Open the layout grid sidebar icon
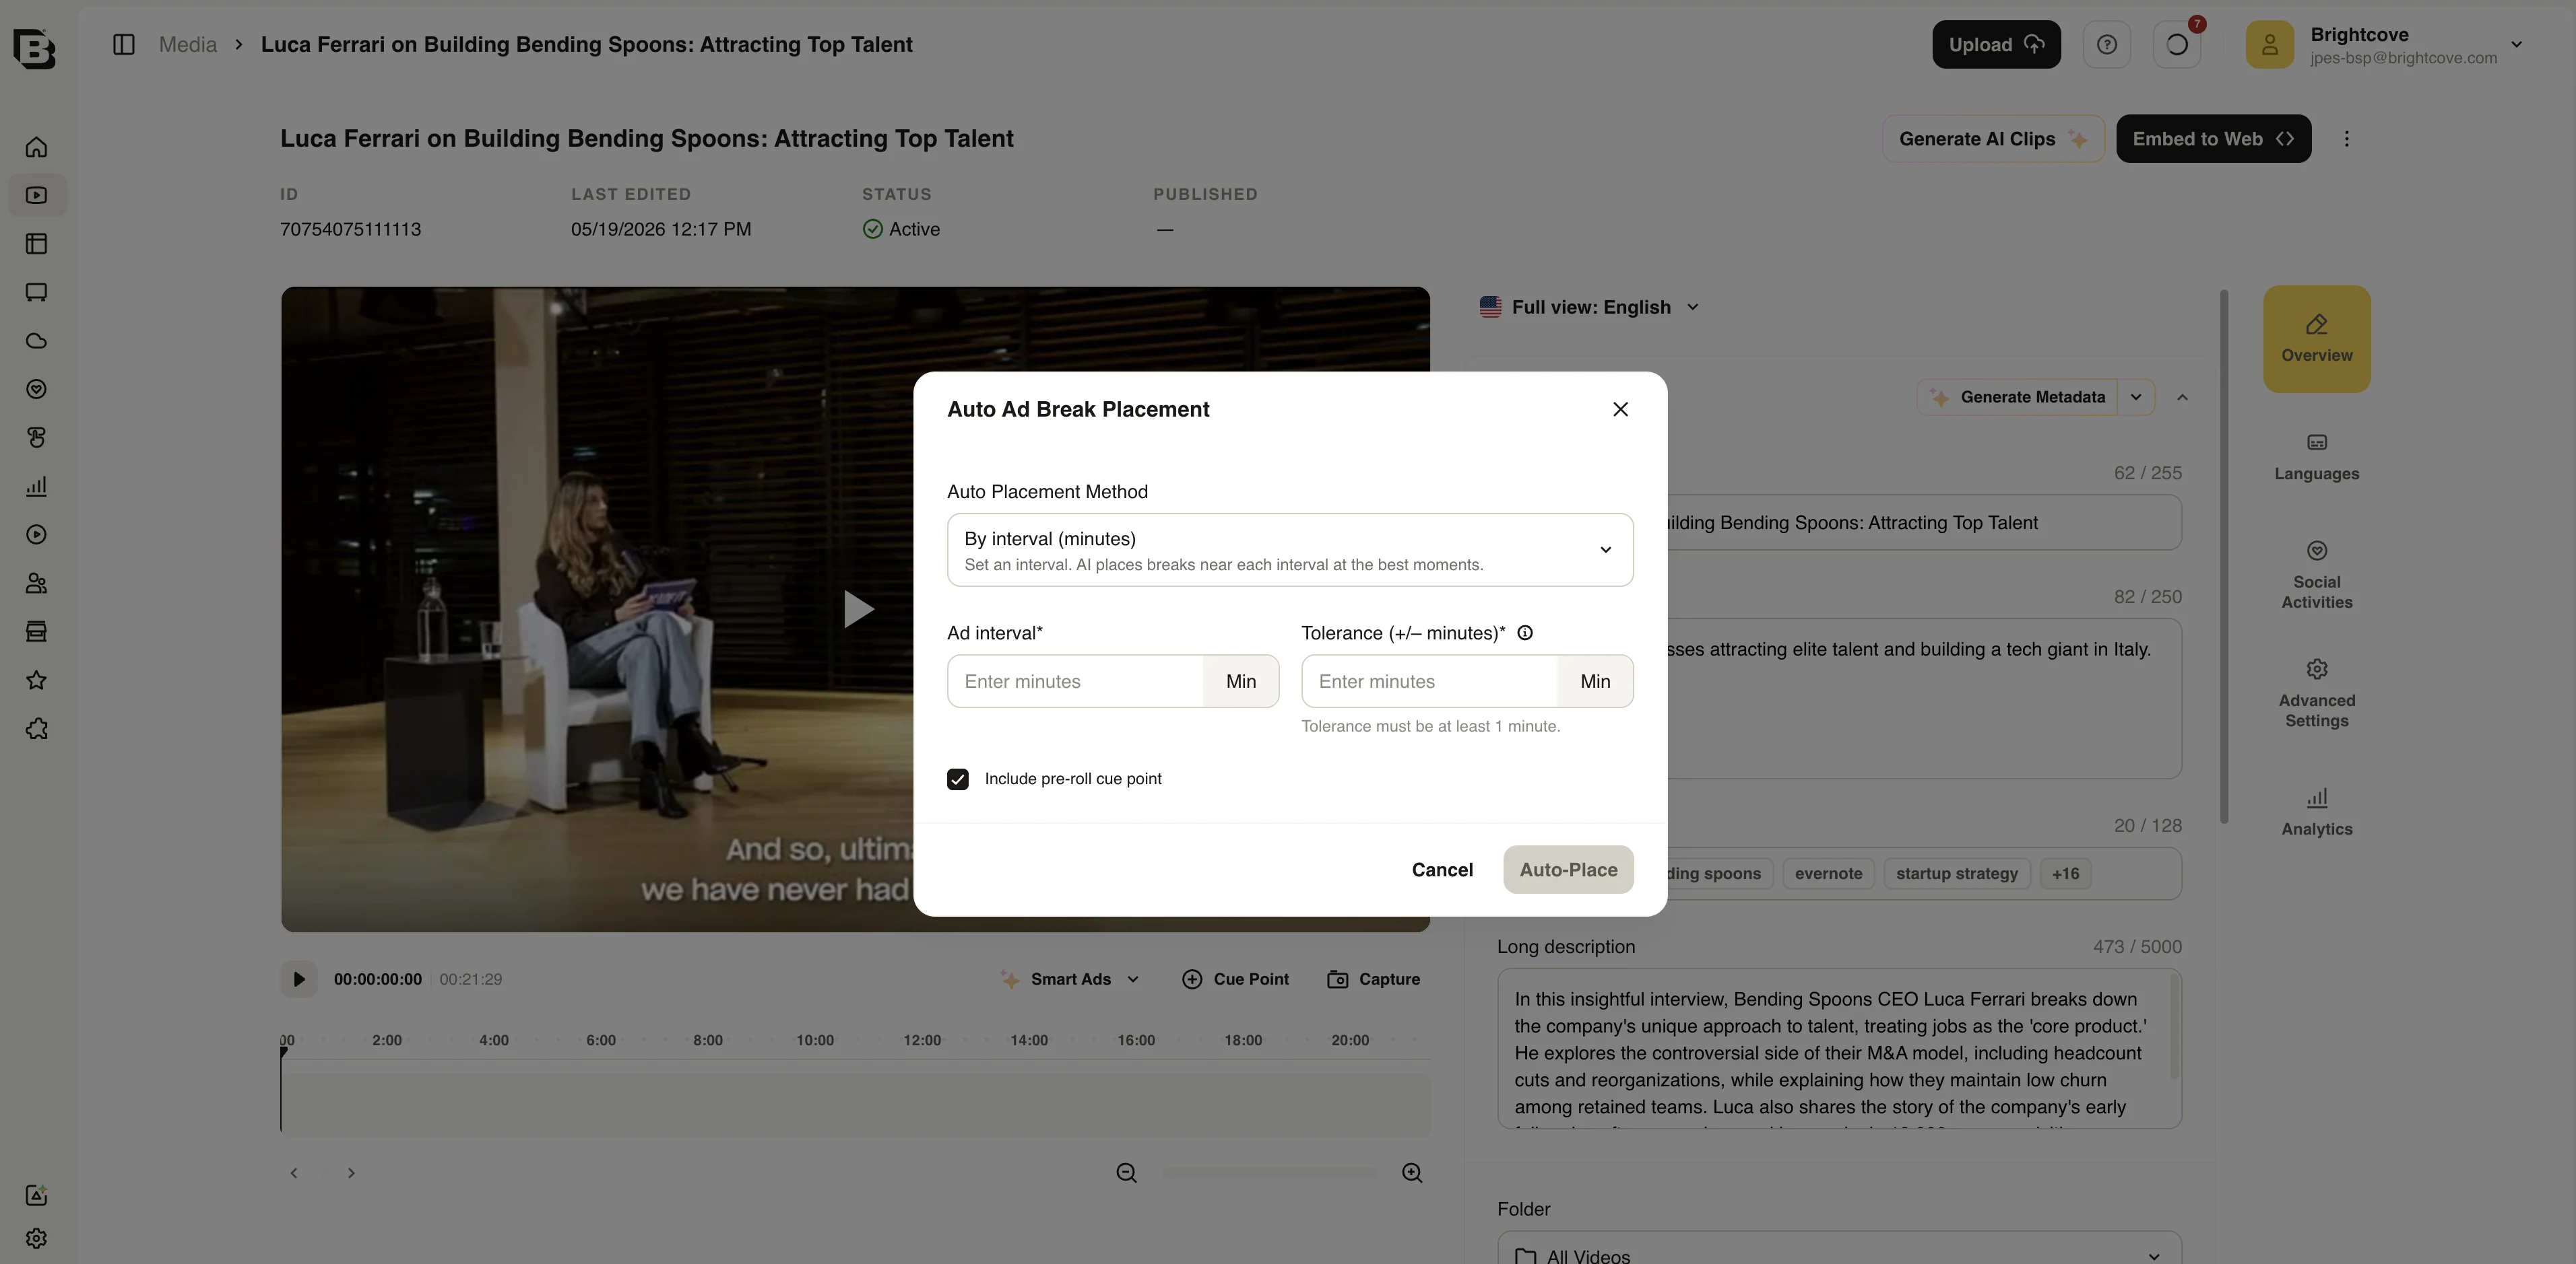2576x1264 pixels. click(36, 244)
